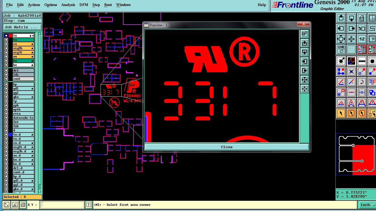Click the tools and palette settings icon

[341, 49]
